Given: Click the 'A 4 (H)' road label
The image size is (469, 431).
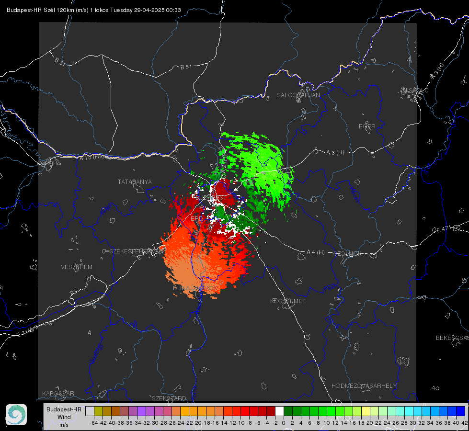Looking at the screenshot, I should tap(316, 252).
